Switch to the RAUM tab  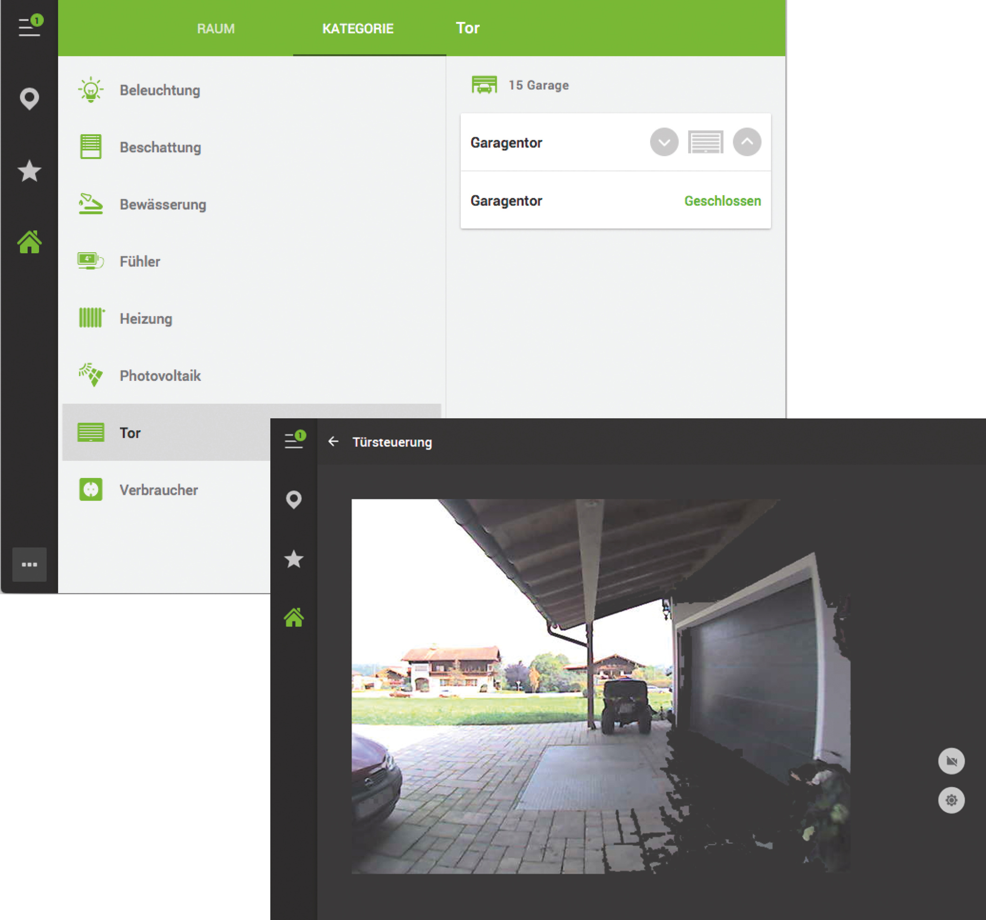click(216, 29)
